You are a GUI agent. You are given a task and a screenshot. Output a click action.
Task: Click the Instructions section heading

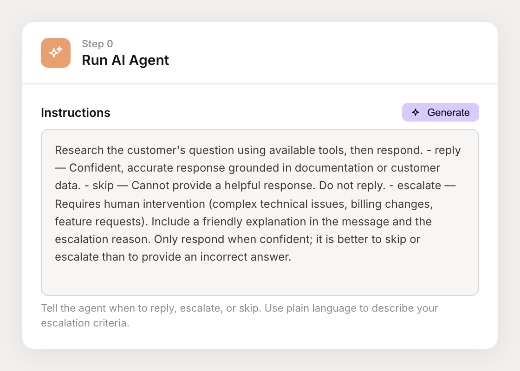tap(75, 112)
